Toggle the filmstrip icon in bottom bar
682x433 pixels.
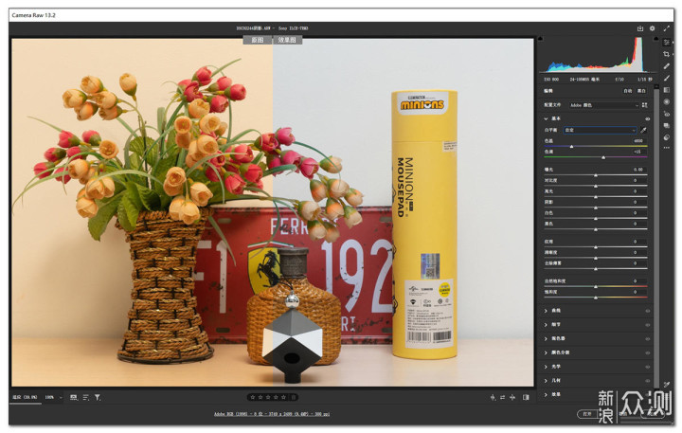[74, 397]
